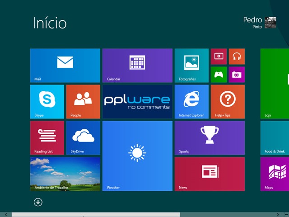Click Pedro Pinto account picture
Screen dimensions: 289x217
pyautogui.click(x=270, y=23)
